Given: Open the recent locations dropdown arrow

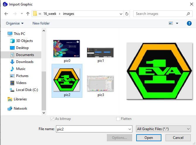Looking at the screenshot, I should [x=22, y=14].
